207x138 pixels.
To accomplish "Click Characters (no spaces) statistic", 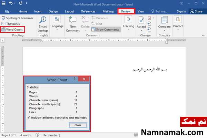I will click(53, 100).
